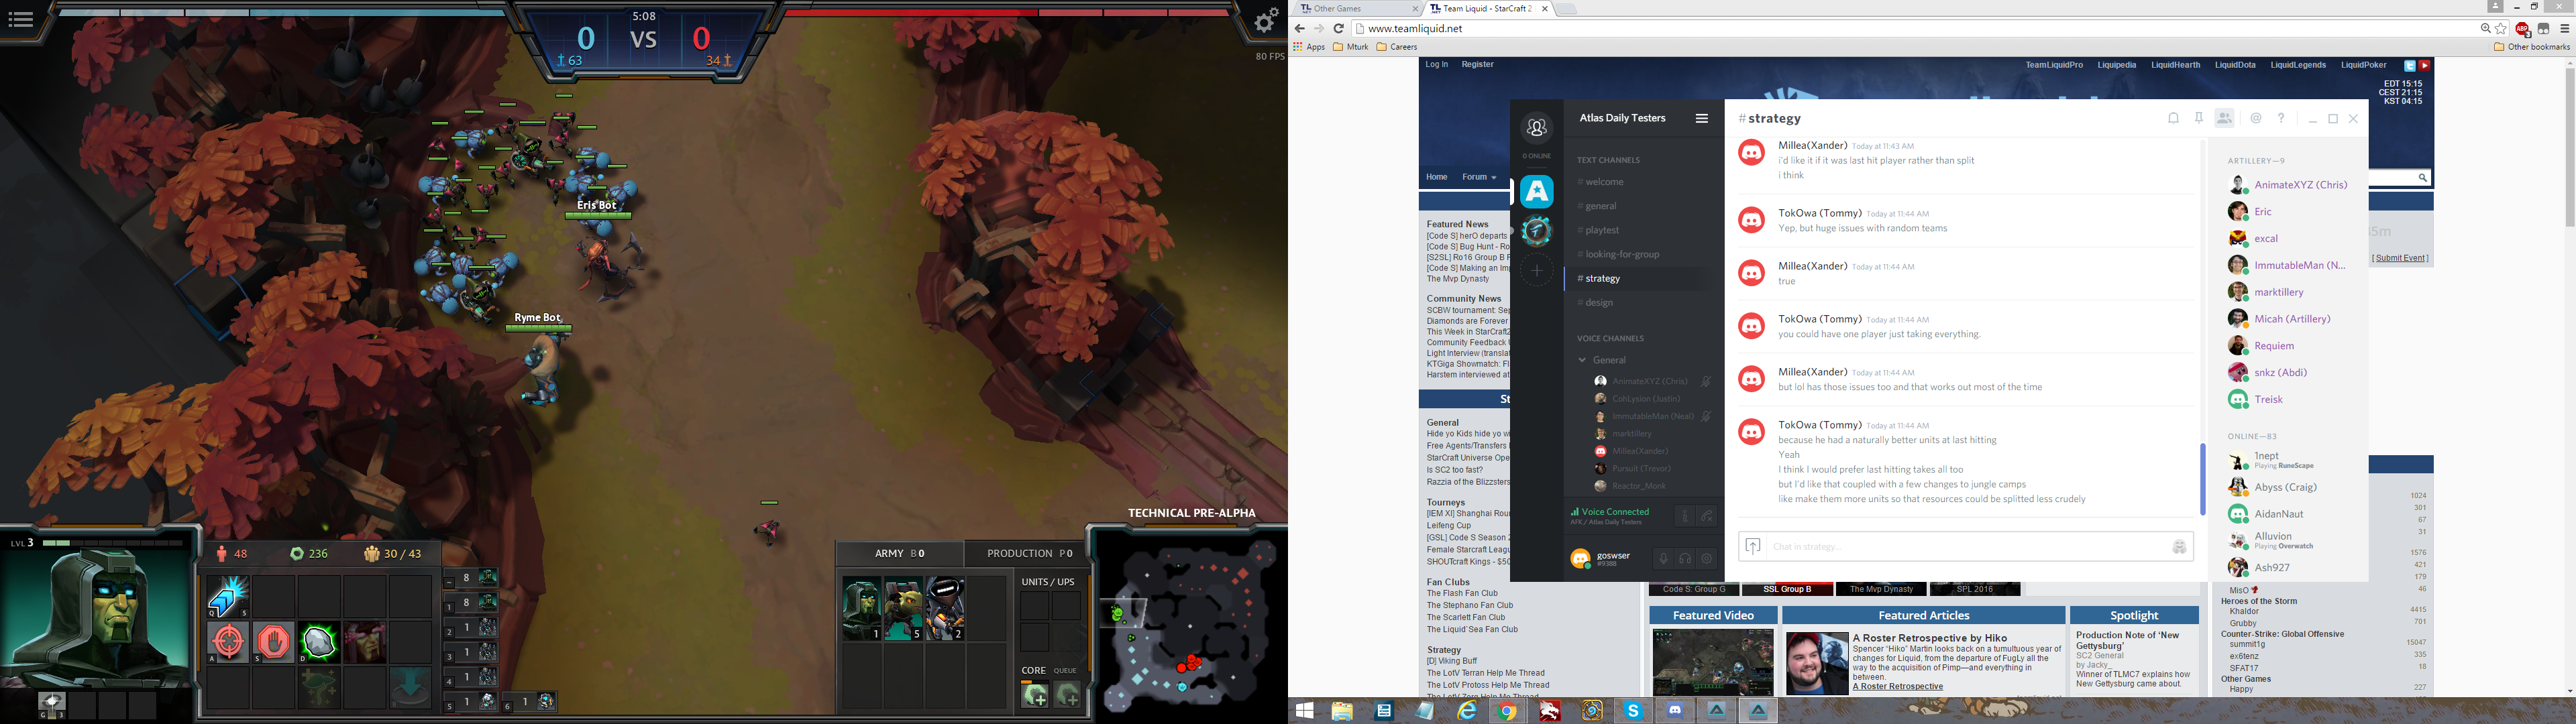Screen dimensions: 2576x724
Task: Activate the red crosshair attack ability
Action: click(x=228, y=641)
